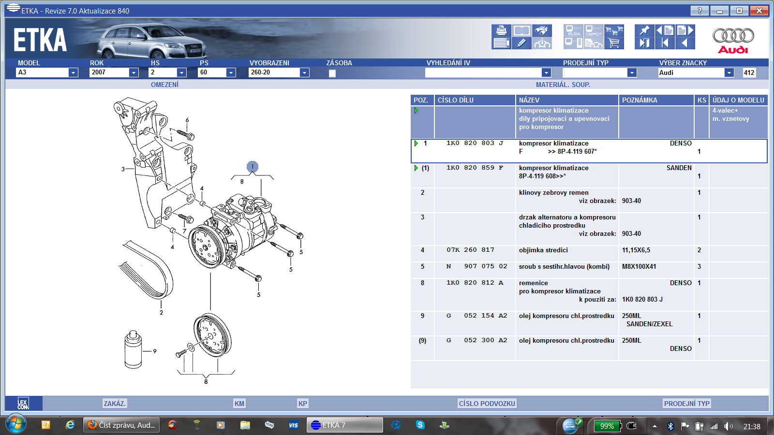Open Internet Explorer from the taskbar
This screenshot has width=774, height=435.
70,425
